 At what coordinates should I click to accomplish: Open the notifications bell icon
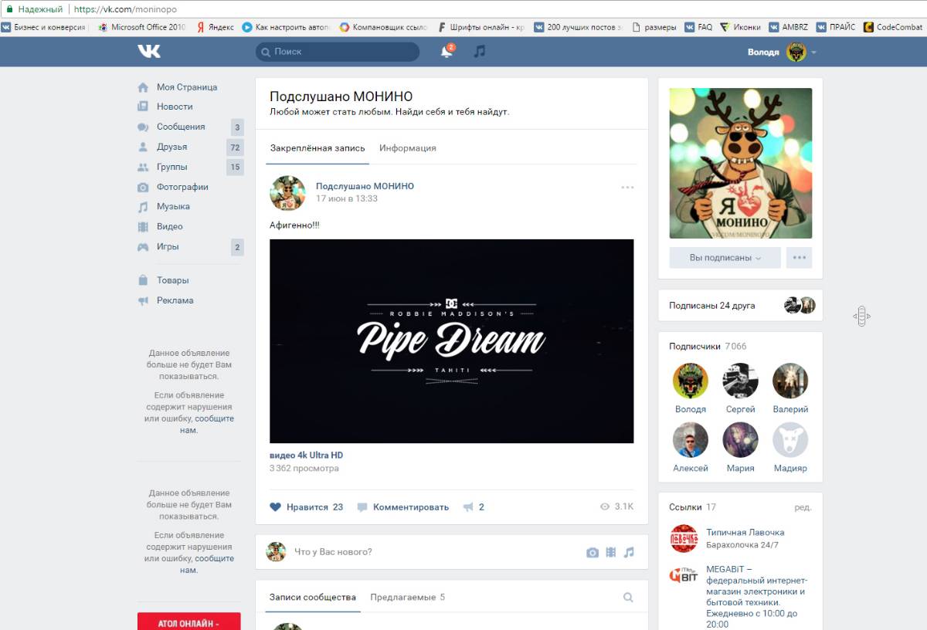[447, 52]
